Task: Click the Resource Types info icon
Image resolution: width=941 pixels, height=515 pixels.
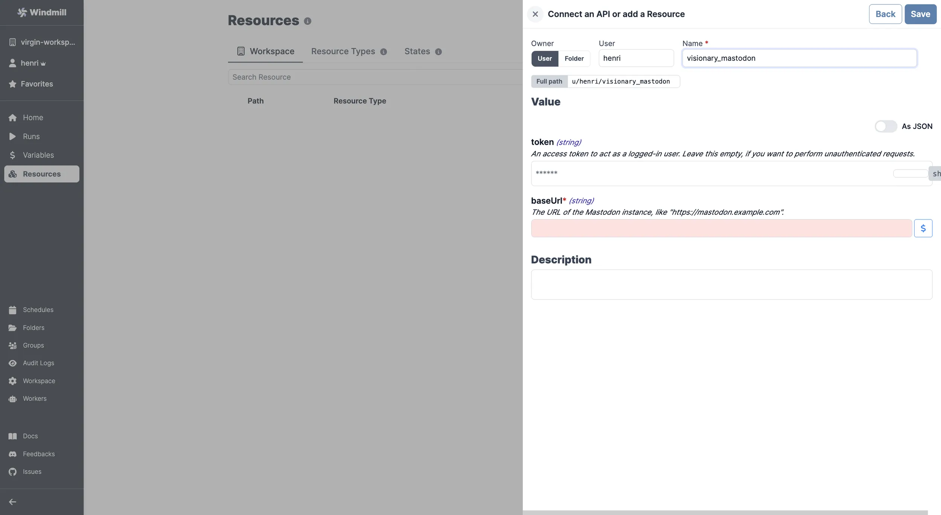Action: pyautogui.click(x=383, y=51)
